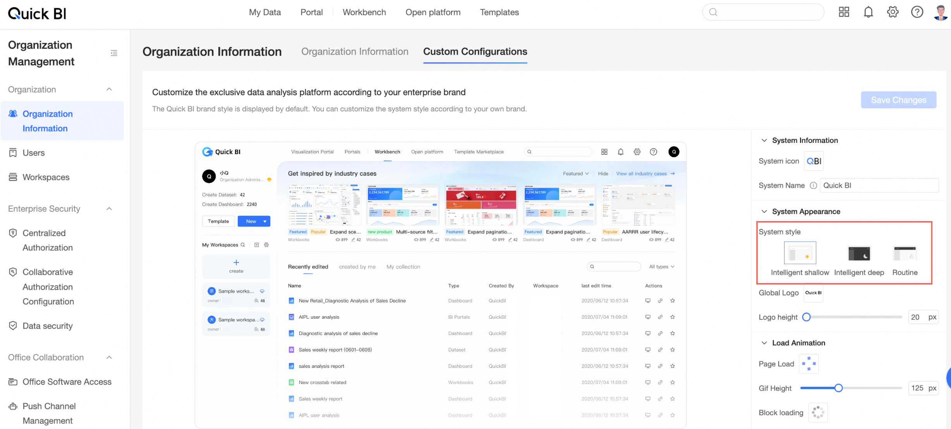
Task: Open the apps grid icon in top bar
Action: [x=844, y=12]
